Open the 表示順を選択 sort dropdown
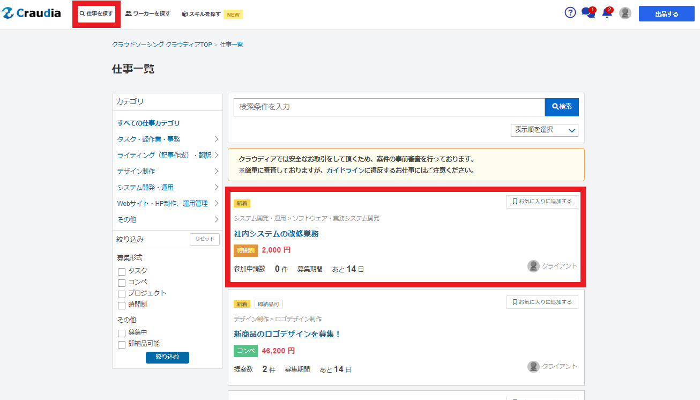The image size is (700, 400). (544, 130)
